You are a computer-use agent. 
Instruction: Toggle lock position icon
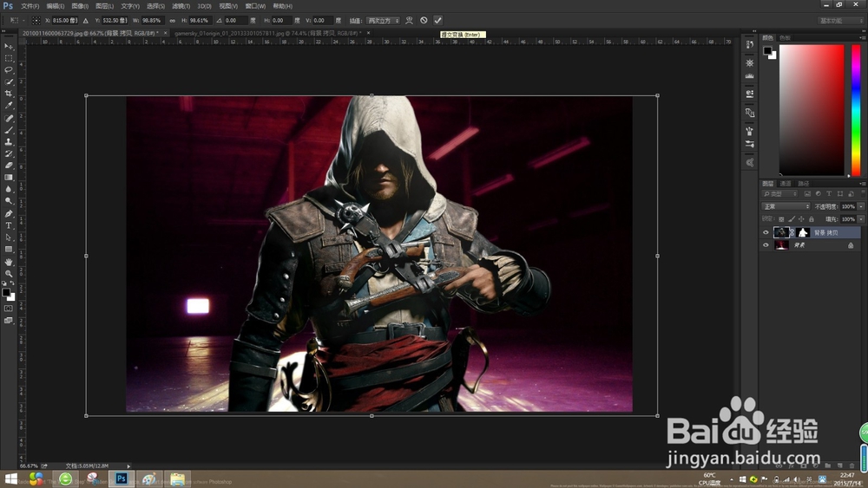801,219
